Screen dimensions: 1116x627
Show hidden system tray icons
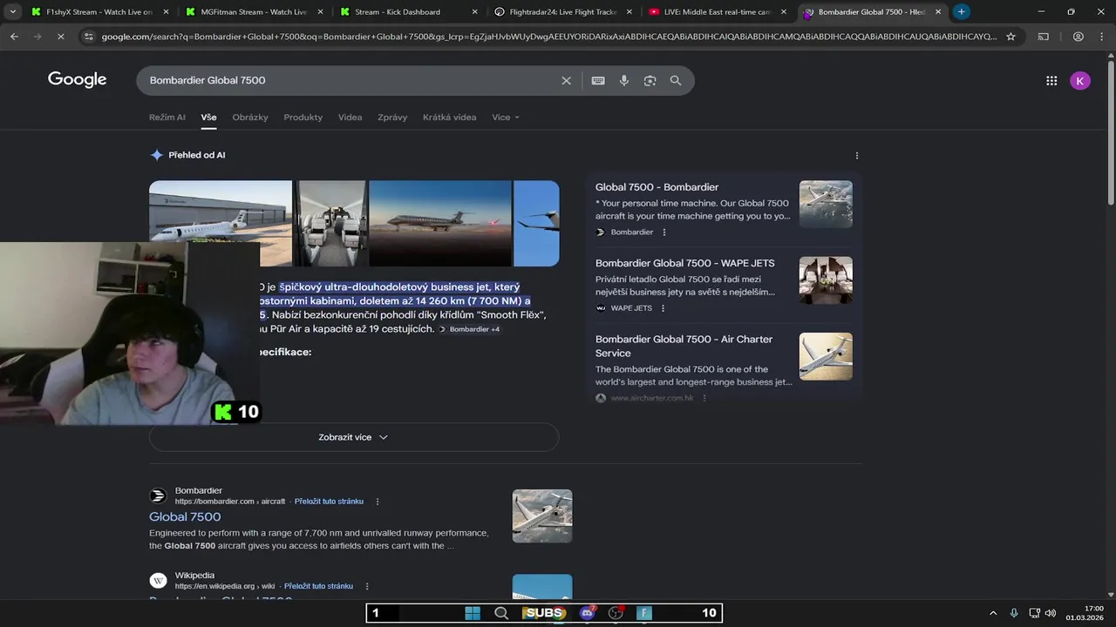992,613
